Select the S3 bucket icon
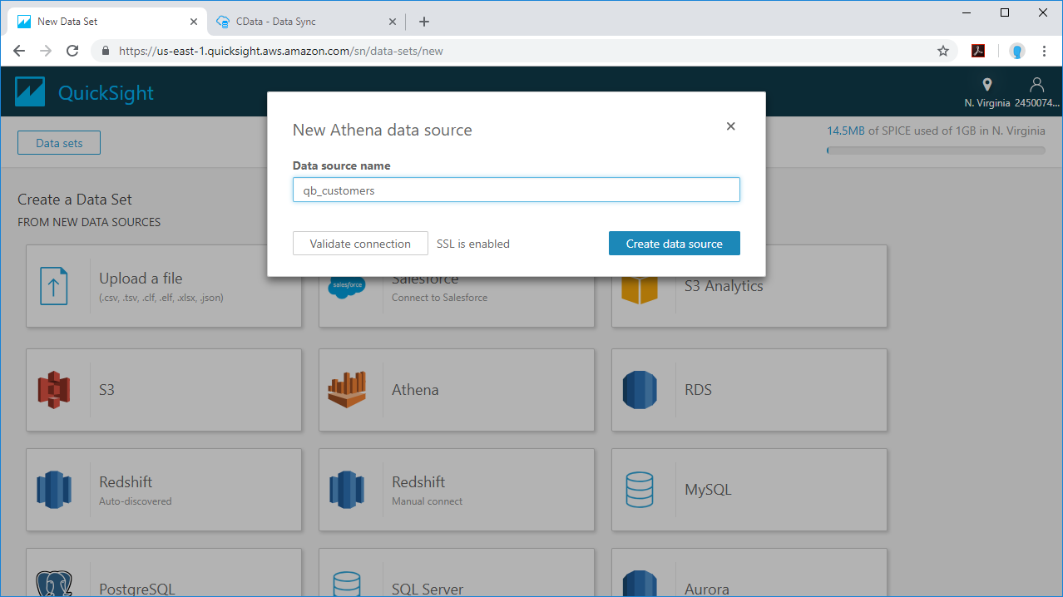This screenshot has width=1063, height=597. coord(53,390)
